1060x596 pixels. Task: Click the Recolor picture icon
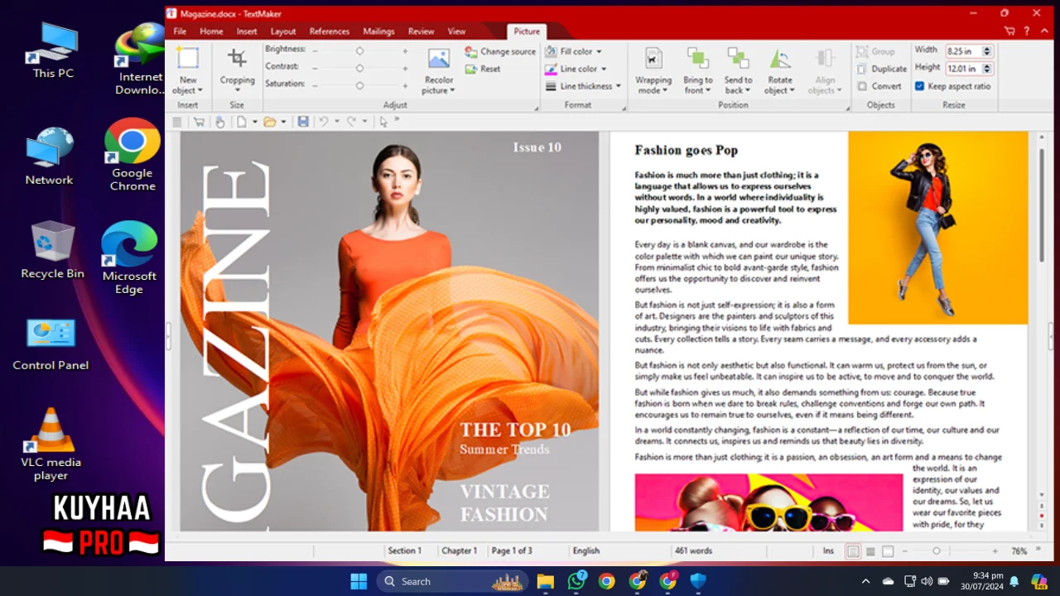coord(438,59)
